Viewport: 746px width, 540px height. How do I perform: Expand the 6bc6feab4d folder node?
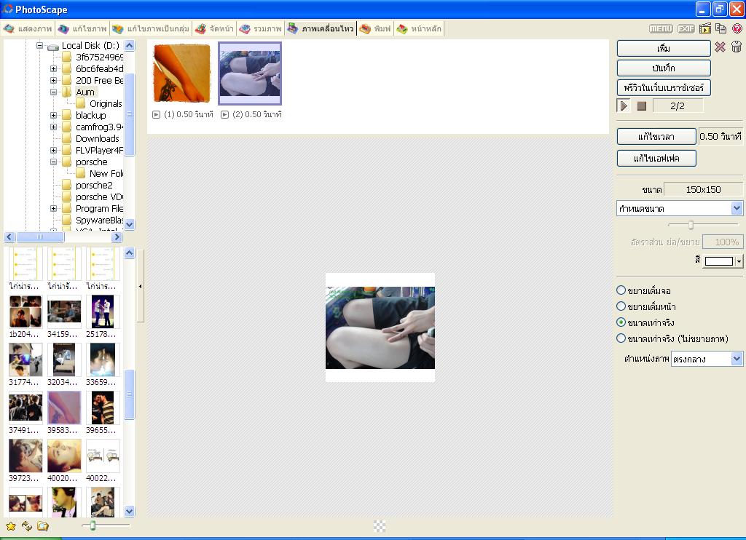(x=53, y=68)
